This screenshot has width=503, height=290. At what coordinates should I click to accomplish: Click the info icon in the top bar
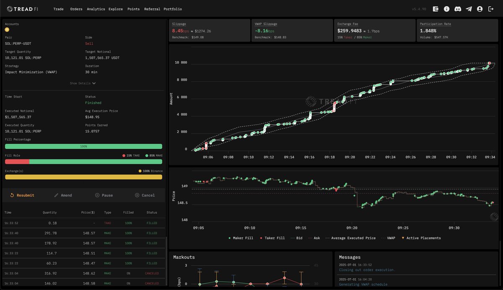pos(447,9)
